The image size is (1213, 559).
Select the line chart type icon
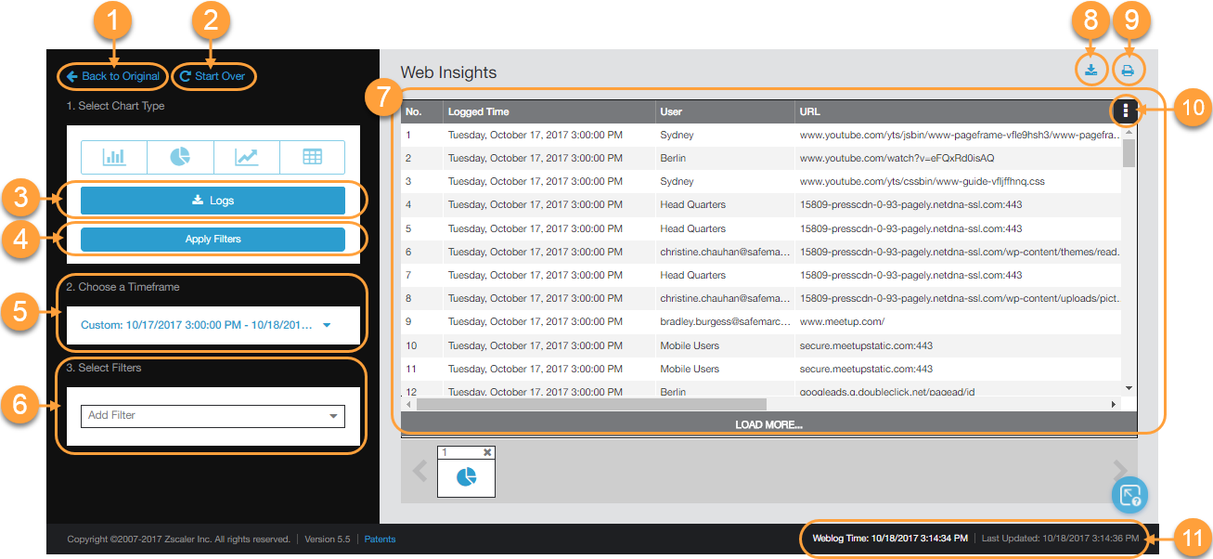point(246,157)
